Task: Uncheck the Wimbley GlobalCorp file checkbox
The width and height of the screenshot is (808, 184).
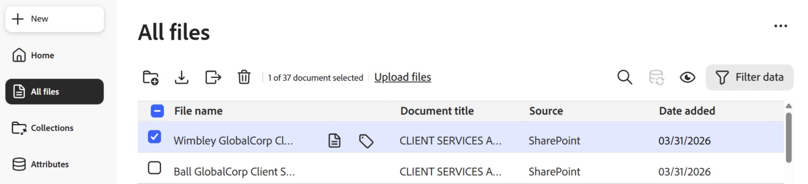Action: coord(154,137)
